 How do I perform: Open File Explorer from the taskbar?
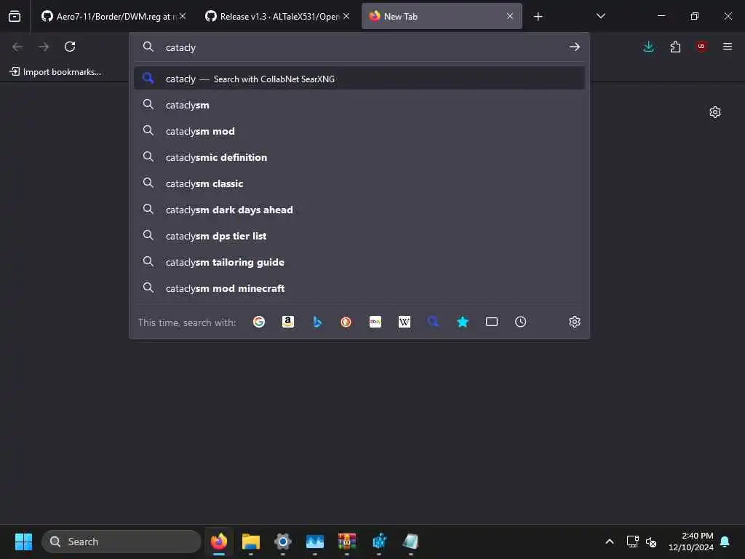pos(251,542)
